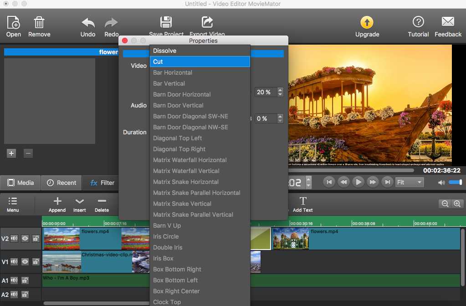
Task: Mute audio on track V1
Action: 14,261
